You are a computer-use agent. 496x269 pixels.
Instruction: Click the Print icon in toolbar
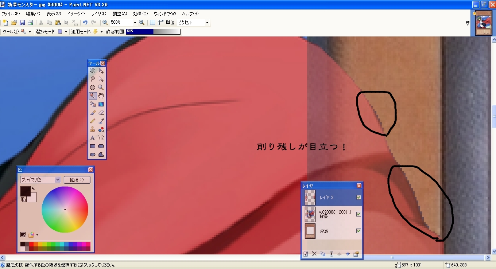pos(31,23)
